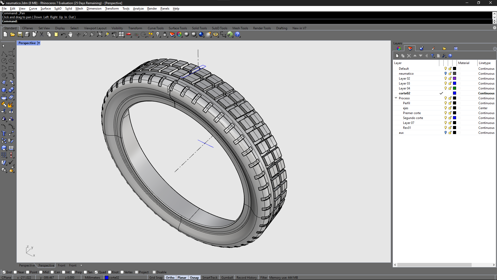497x280 pixels.
Task: Switch to the Mesh Tools tab
Action: tap(240, 28)
